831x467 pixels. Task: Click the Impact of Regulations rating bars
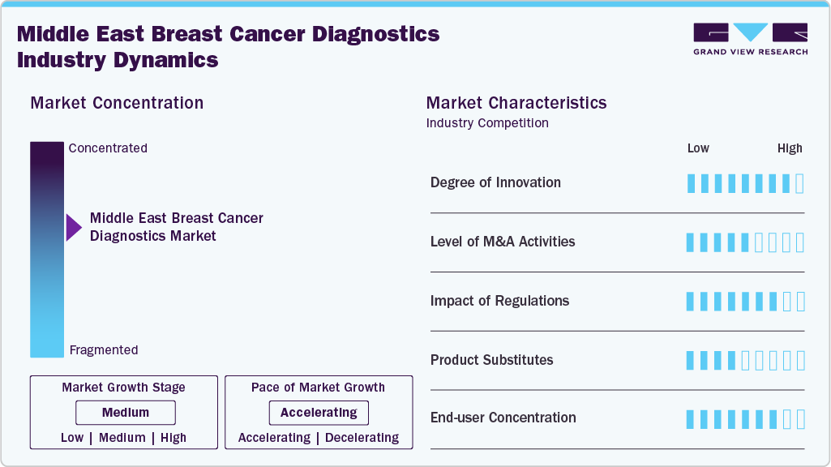745,302
